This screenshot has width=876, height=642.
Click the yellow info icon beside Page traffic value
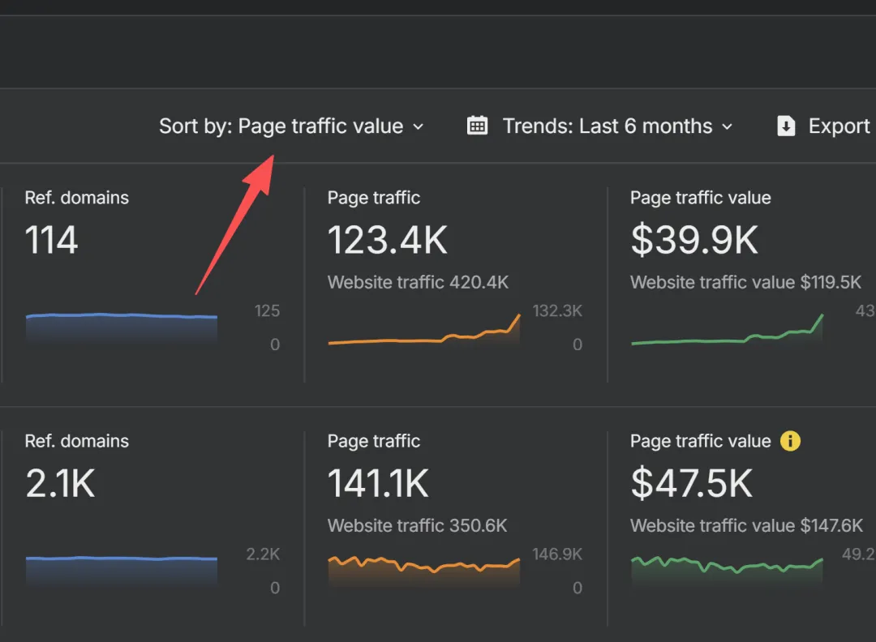790,441
